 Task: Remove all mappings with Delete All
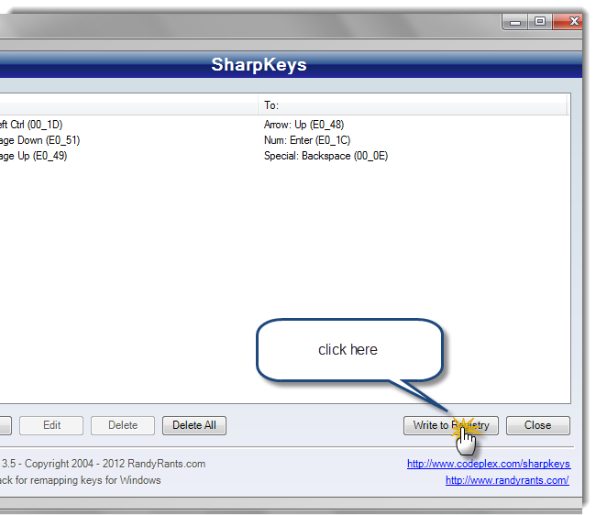(194, 425)
